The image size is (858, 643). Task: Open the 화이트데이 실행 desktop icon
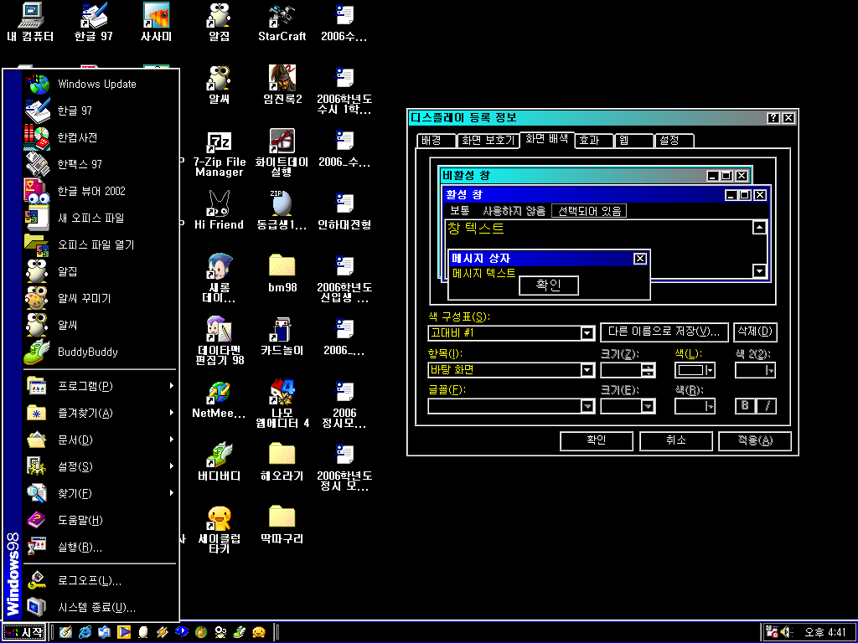click(282, 153)
